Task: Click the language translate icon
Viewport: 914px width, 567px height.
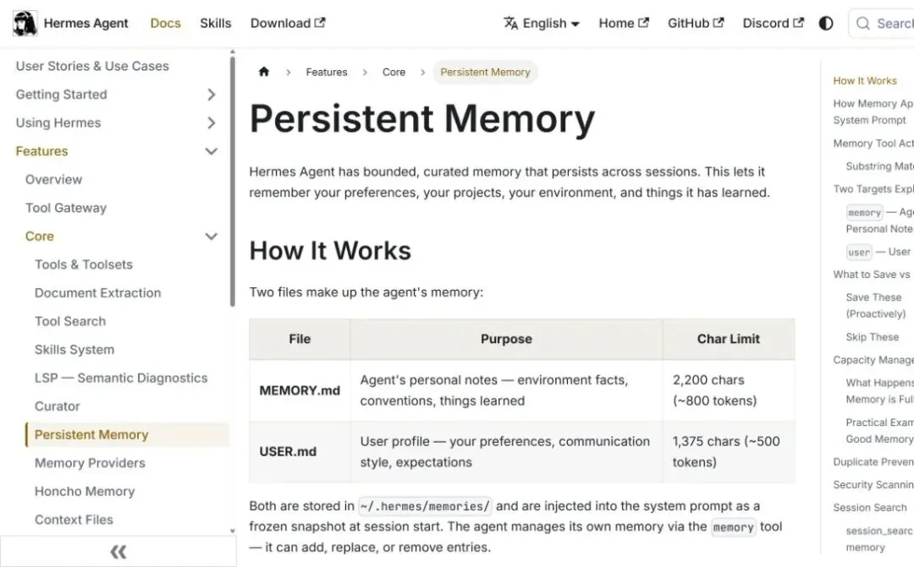Action: click(510, 24)
